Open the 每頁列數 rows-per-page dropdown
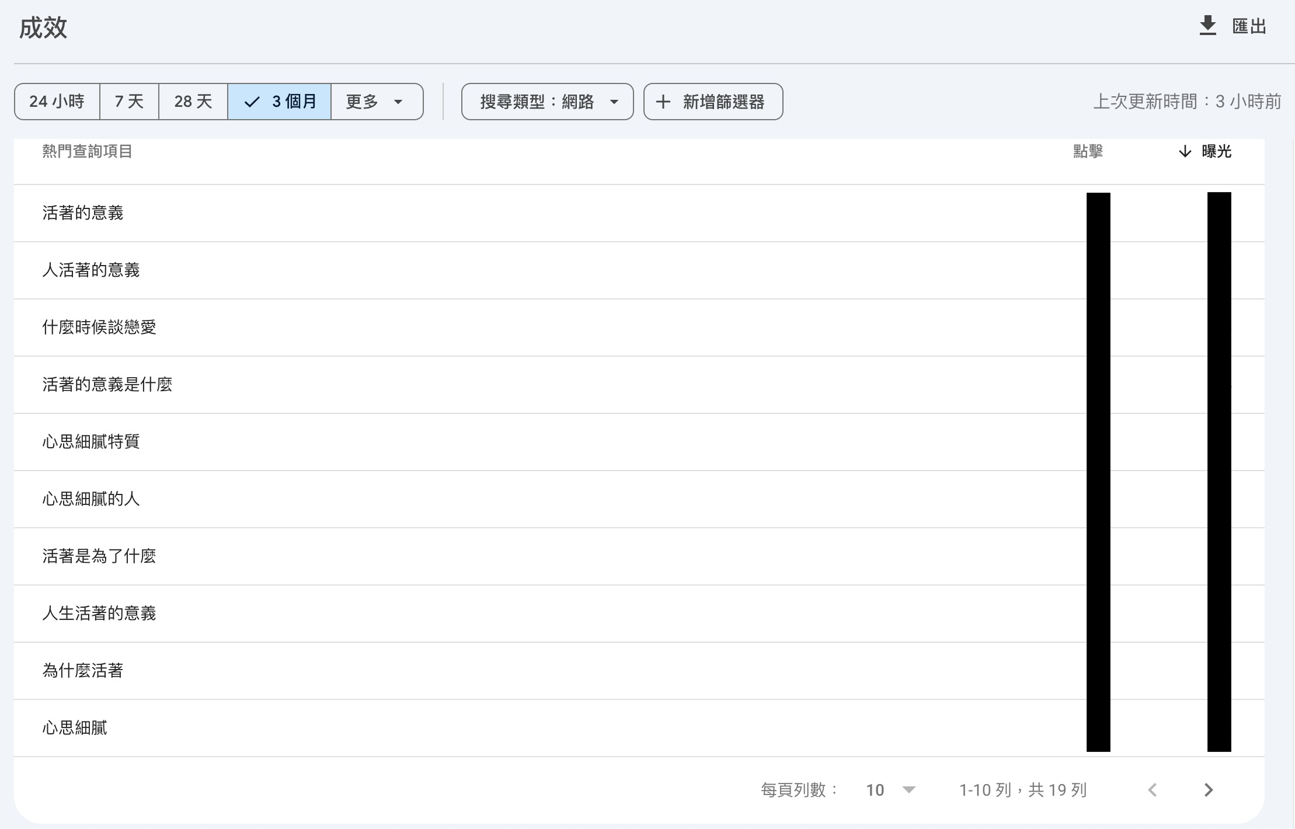The height and width of the screenshot is (829, 1295). pyautogui.click(x=909, y=789)
